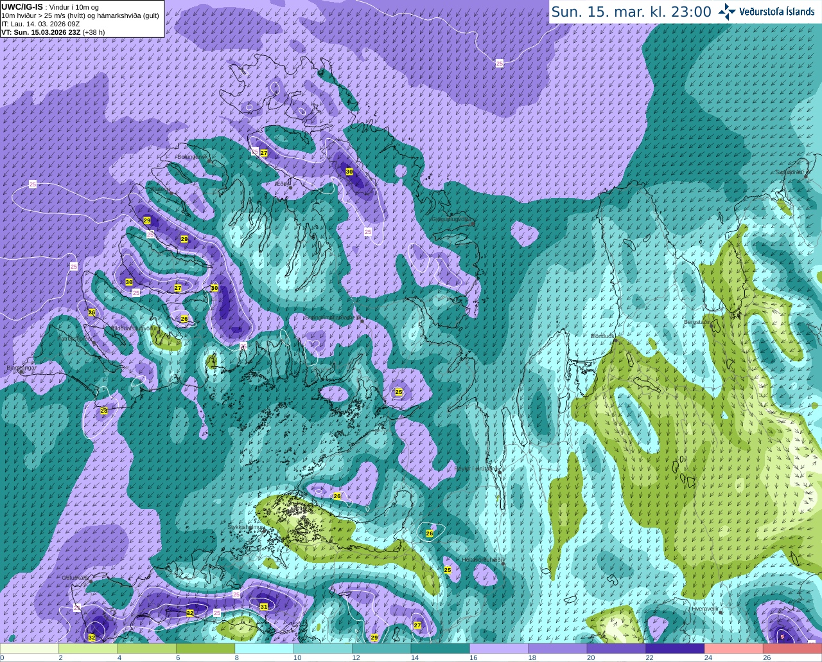
Task: Click the pale 0–2 legend color segment
Action: tap(30, 649)
